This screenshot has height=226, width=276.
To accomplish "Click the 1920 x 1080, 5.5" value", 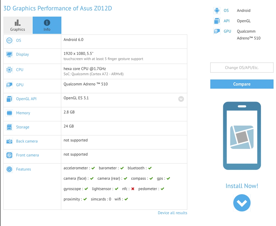I will coord(78,54).
